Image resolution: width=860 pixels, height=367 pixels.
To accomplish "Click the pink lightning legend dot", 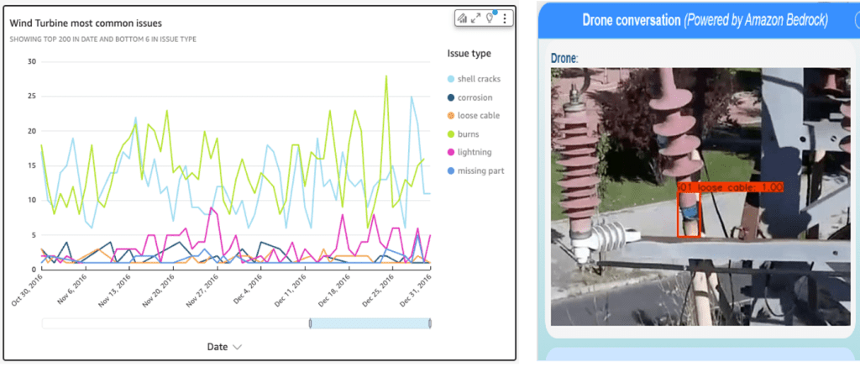I will click(x=452, y=152).
